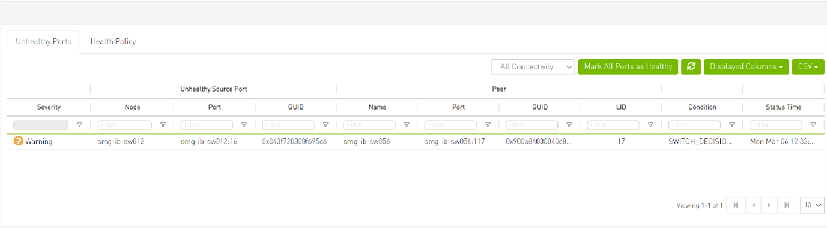827x228 pixels.
Task: Click the Peer GUID filter input field
Action: coord(532,125)
